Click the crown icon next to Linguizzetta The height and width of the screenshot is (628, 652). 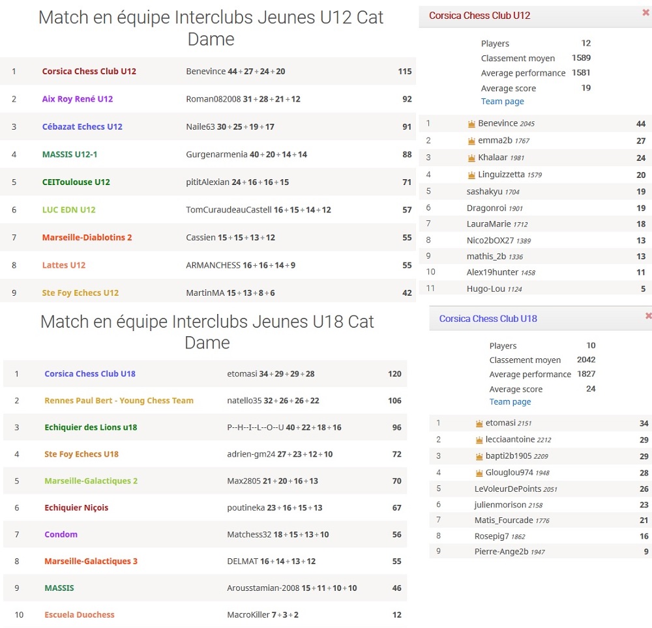pos(471,175)
